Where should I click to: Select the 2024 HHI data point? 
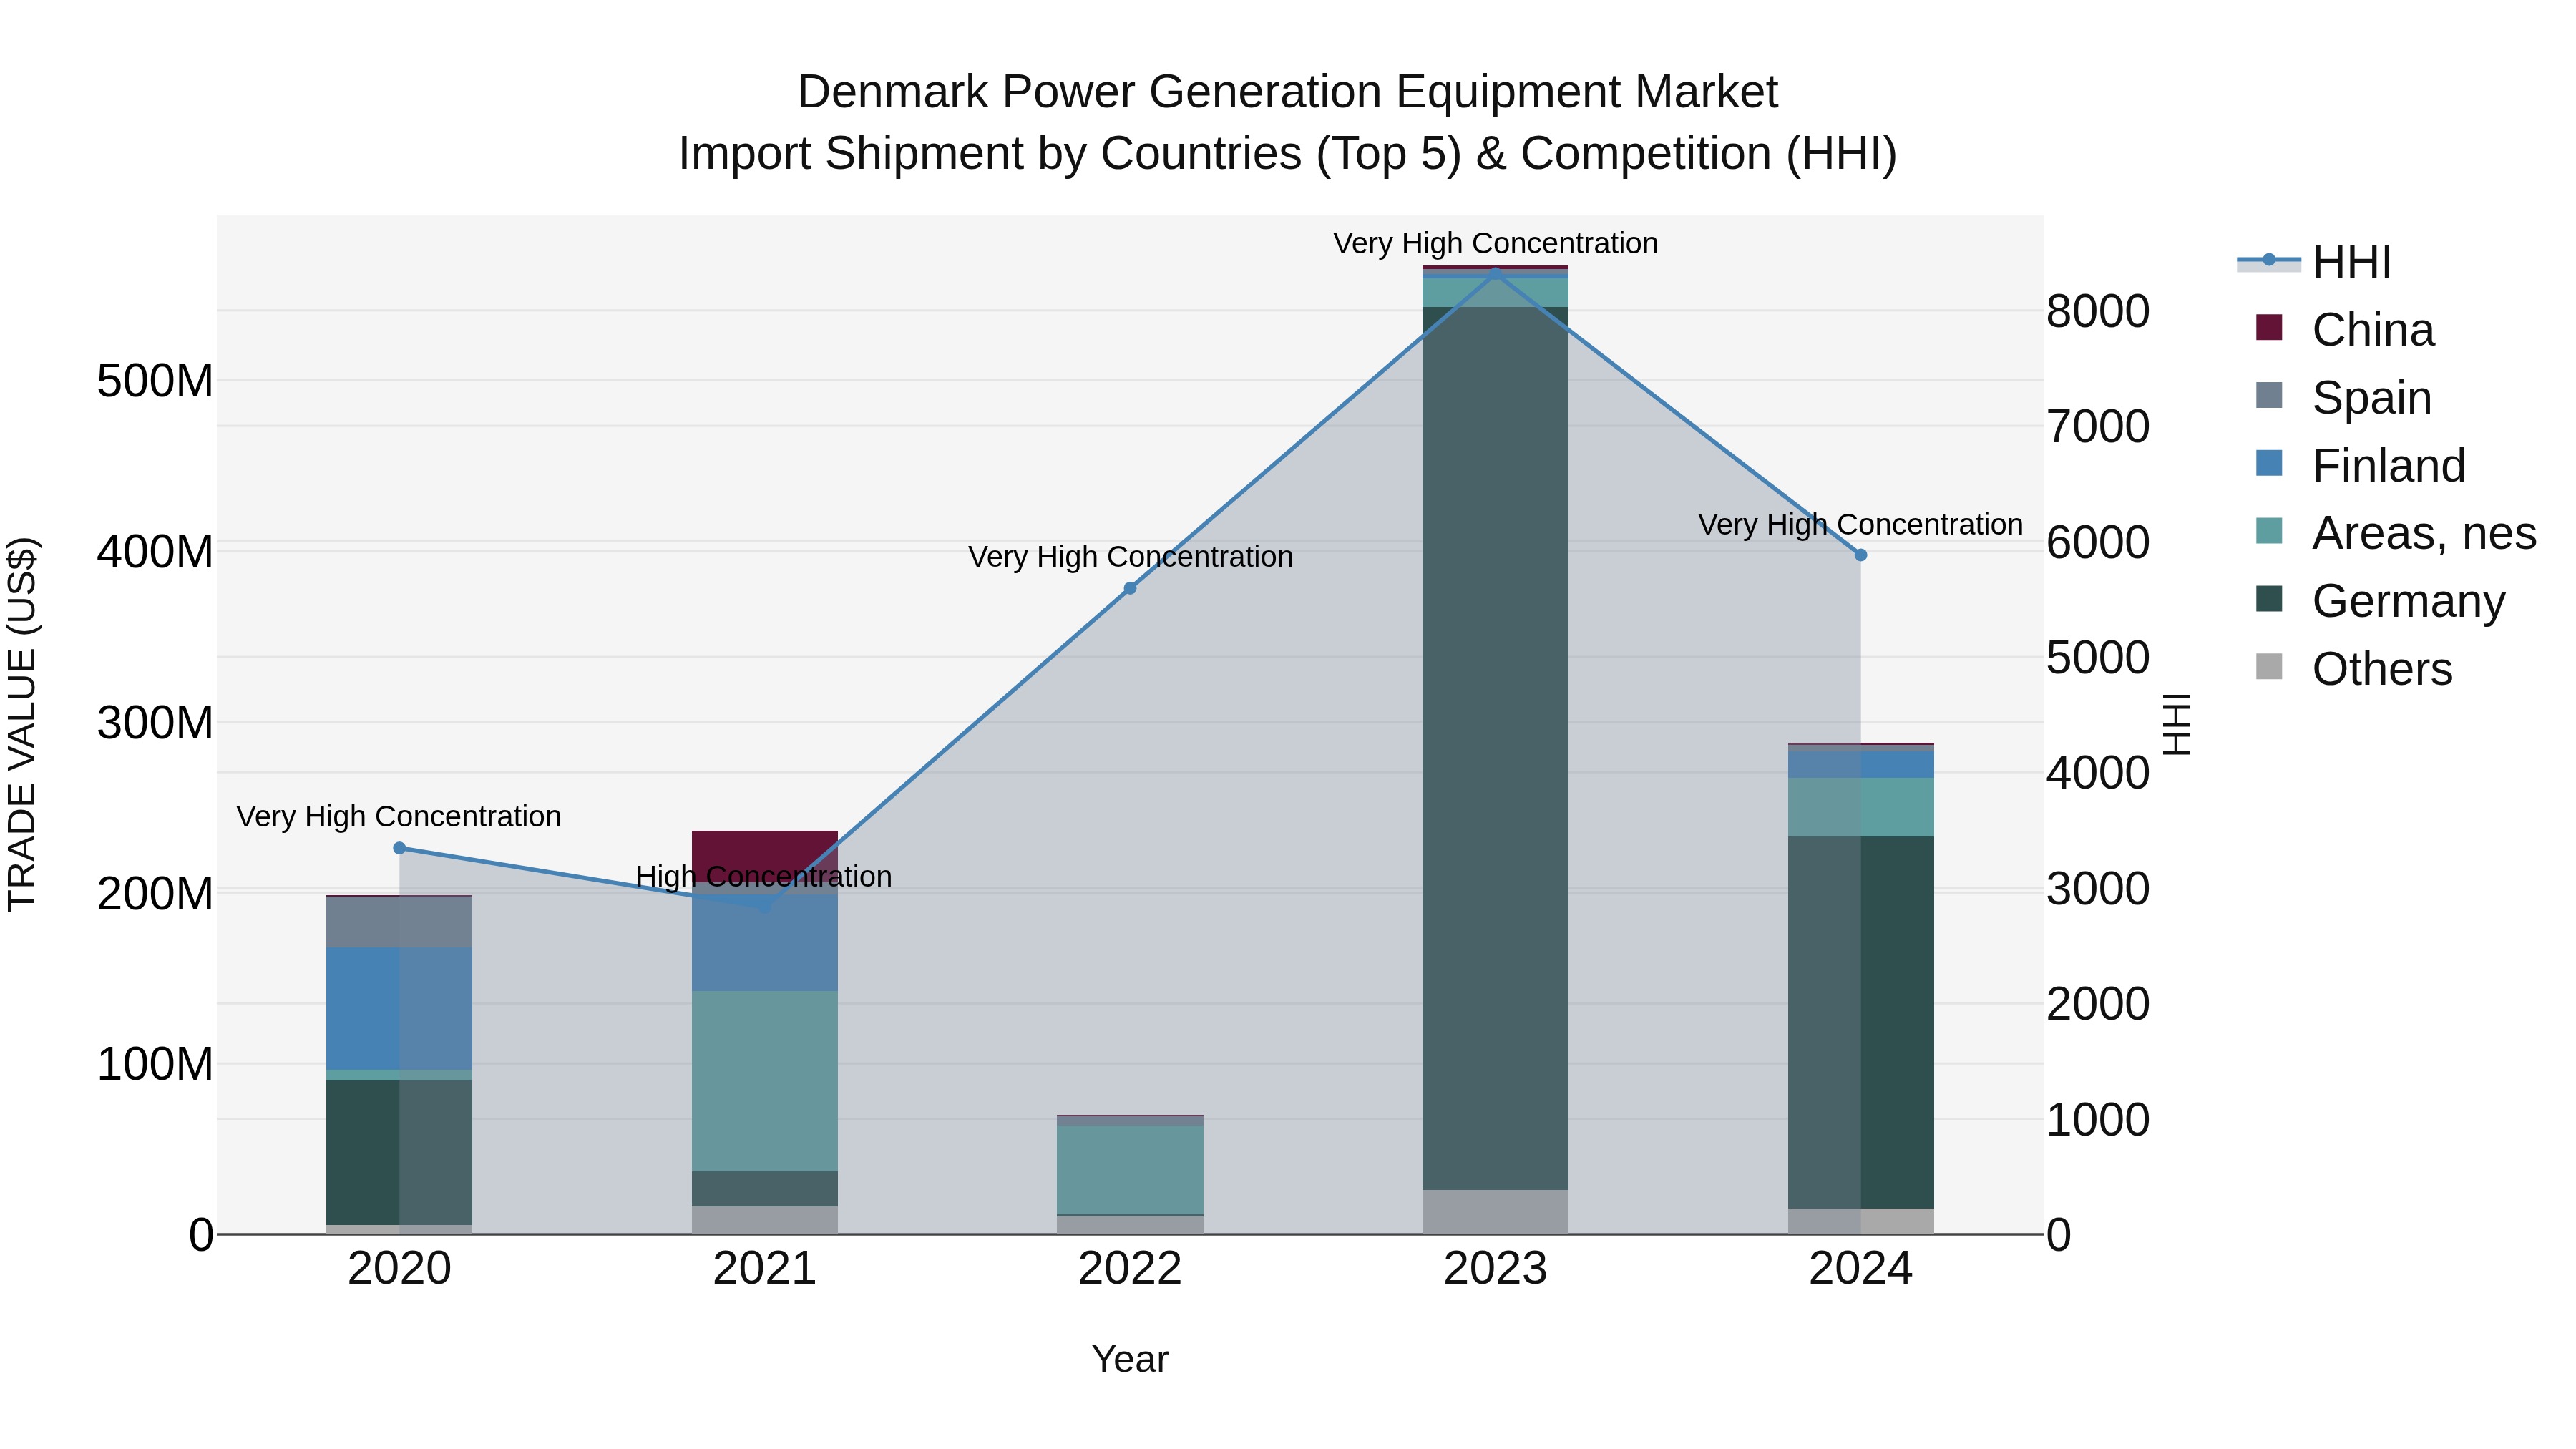[x=1861, y=554]
